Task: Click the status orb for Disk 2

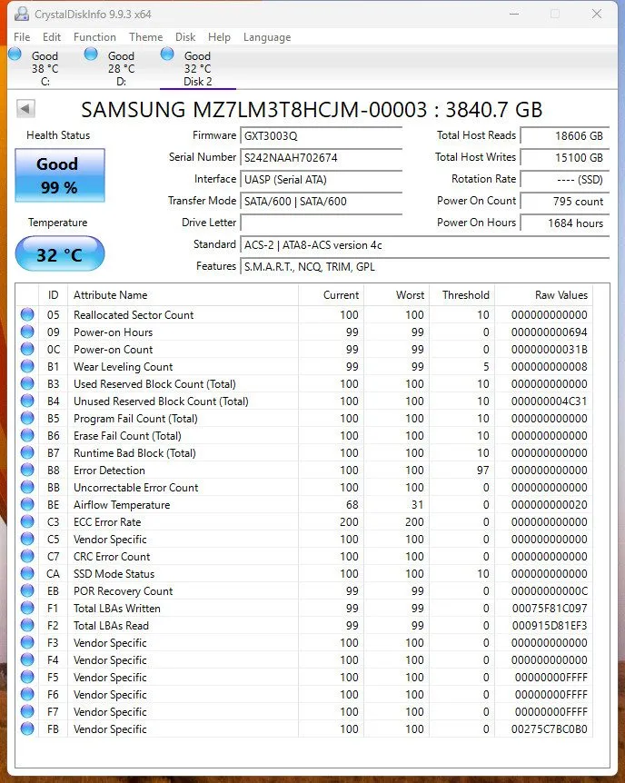Action: pos(167,54)
